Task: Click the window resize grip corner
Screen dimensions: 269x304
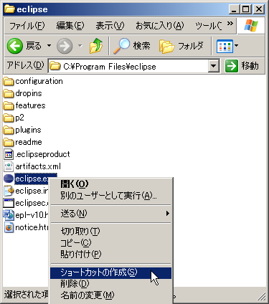Action: click(x=261, y=296)
